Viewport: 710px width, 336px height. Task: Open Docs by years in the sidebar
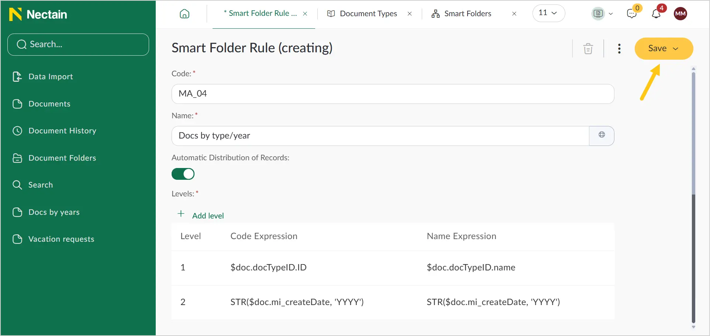tap(46, 212)
